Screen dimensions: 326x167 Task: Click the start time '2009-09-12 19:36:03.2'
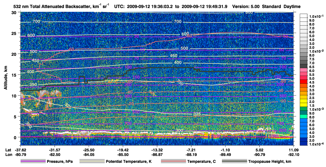pyautogui.click(x=149, y=7)
